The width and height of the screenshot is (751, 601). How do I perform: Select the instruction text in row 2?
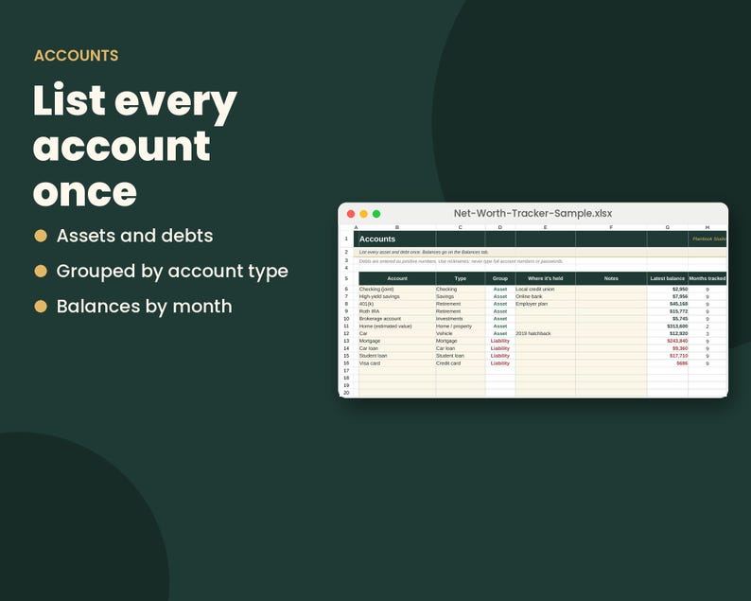coord(424,252)
